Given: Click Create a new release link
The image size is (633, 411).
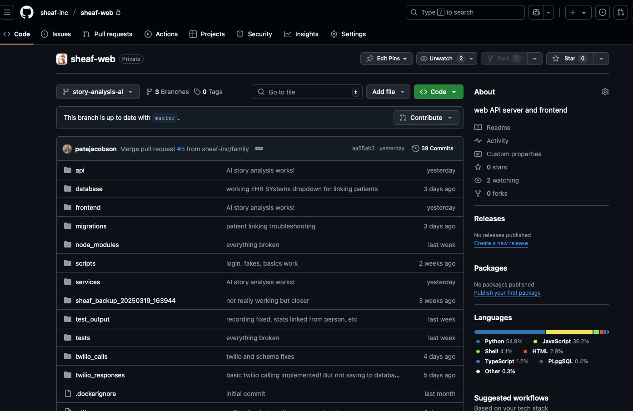Looking at the screenshot, I should (x=501, y=243).
